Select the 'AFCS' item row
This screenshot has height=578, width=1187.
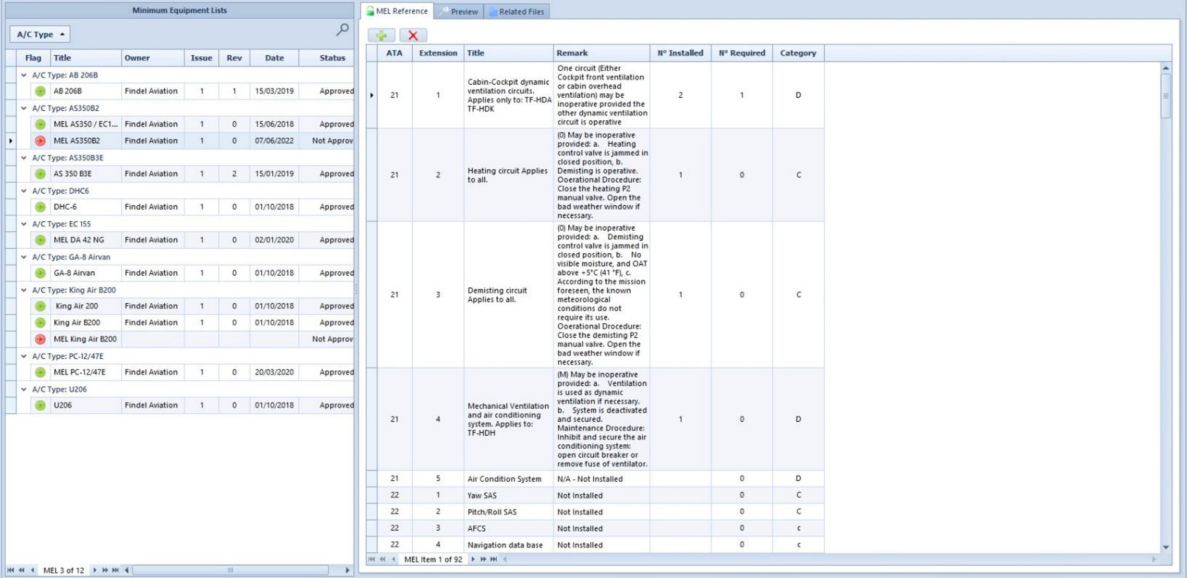point(595,528)
